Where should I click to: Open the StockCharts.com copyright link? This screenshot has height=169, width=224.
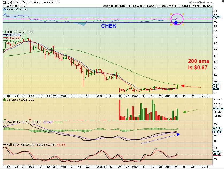point(200,2)
